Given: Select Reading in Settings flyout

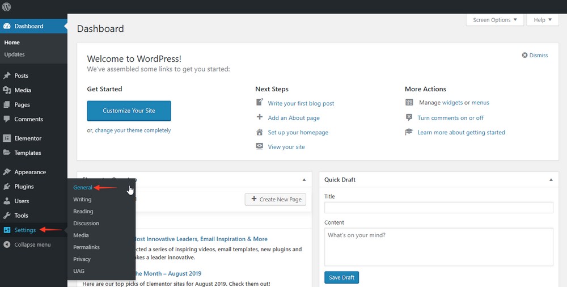Looking at the screenshot, I should pyautogui.click(x=83, y=212).
